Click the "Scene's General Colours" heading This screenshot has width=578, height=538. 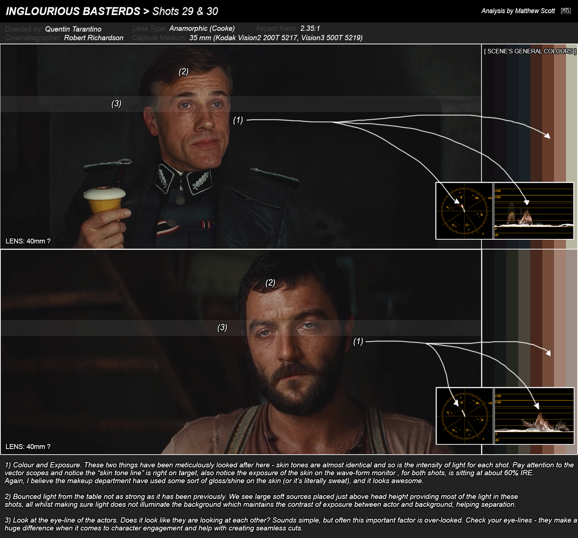click(530, 51)
